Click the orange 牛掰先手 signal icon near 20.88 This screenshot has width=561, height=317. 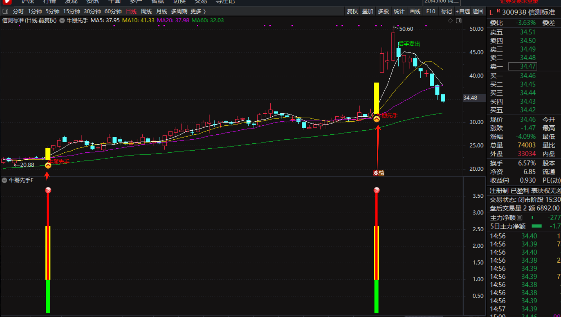point(48,165)
